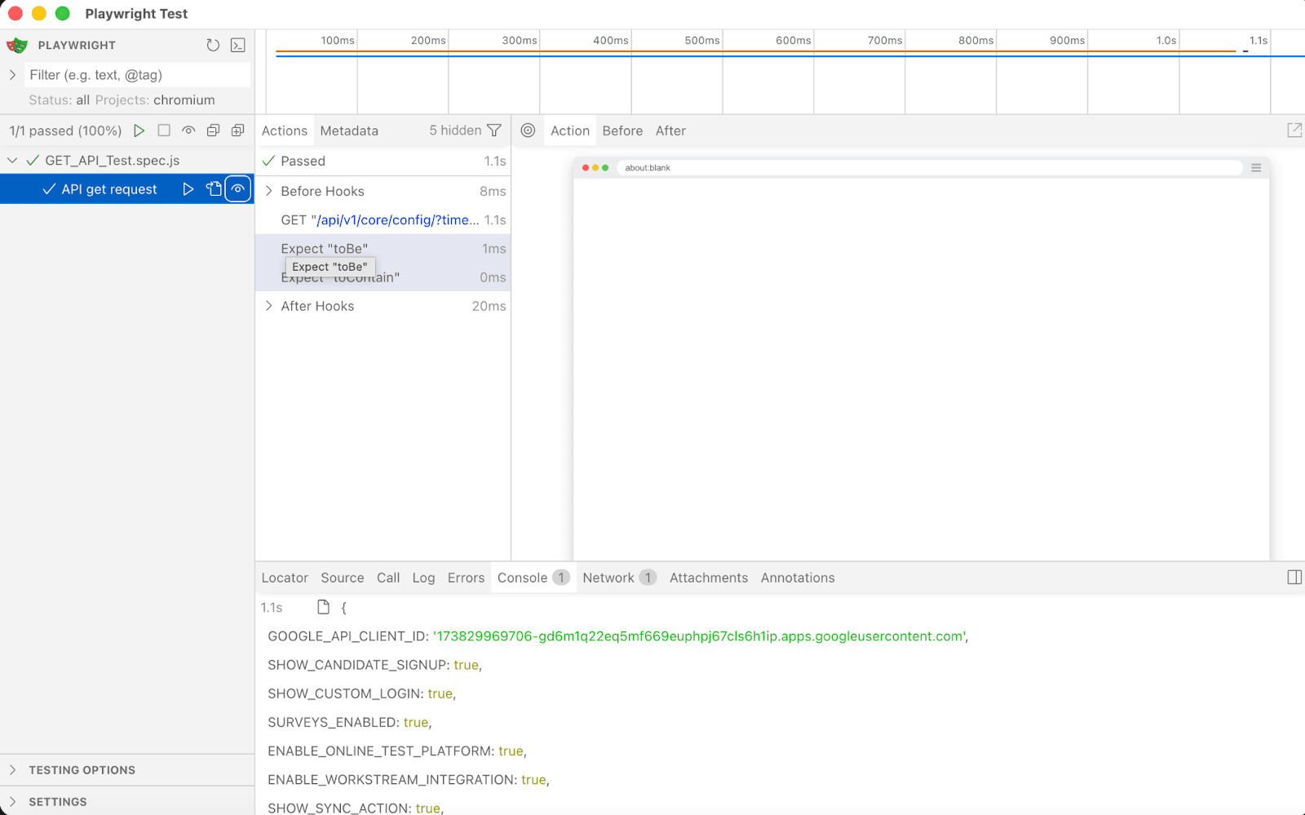Click the Reload tests icon
The width and height of the screenshot is (1305, 815).
[x=213, y=46]
